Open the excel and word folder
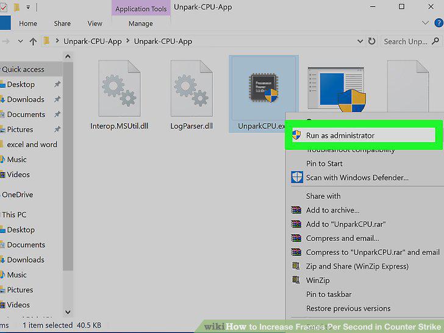Screen dimensions: 444x333 (x=32, y=145)
